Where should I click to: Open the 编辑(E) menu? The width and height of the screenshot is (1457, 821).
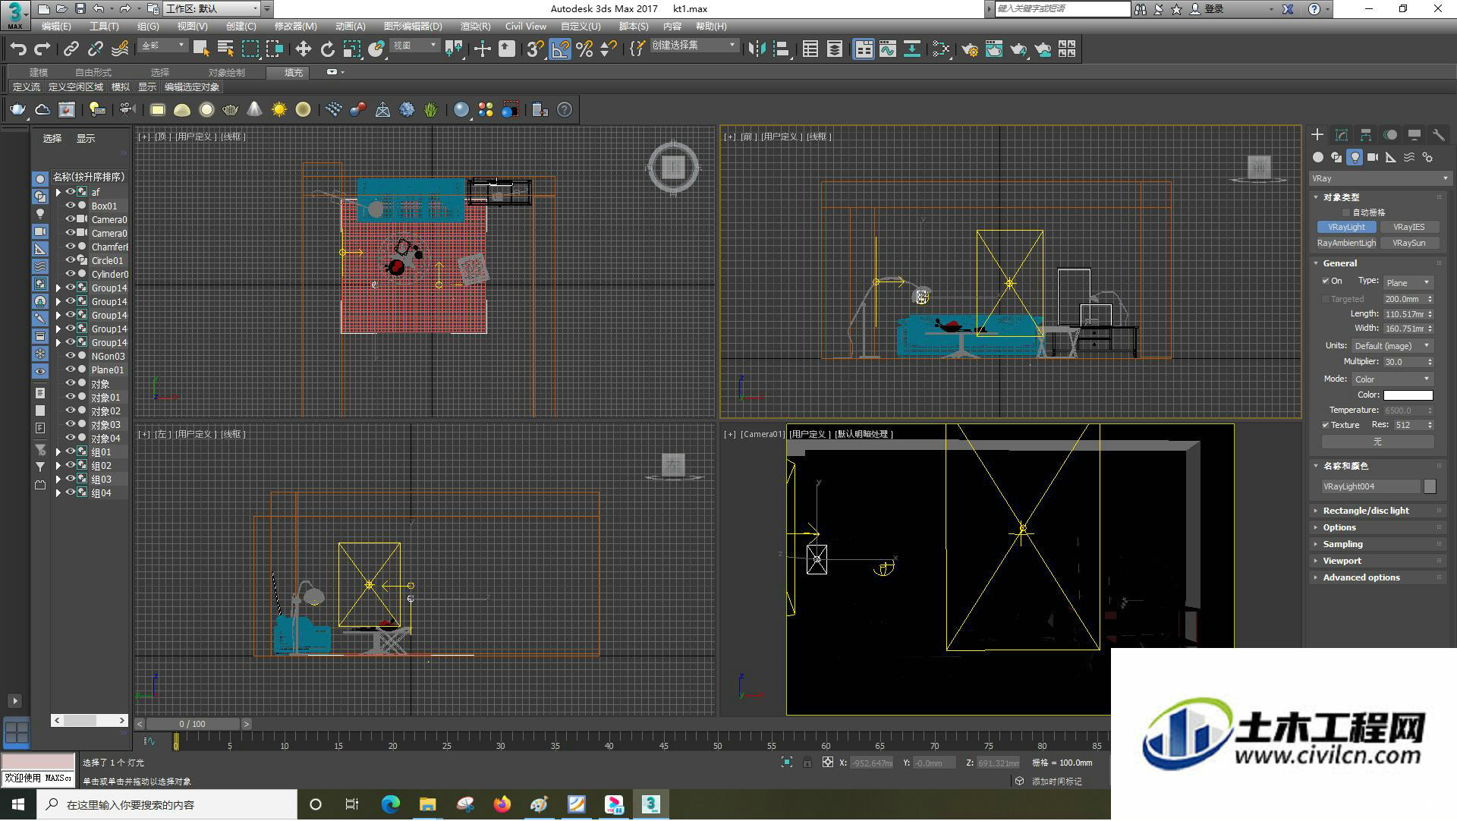point(55,27)
